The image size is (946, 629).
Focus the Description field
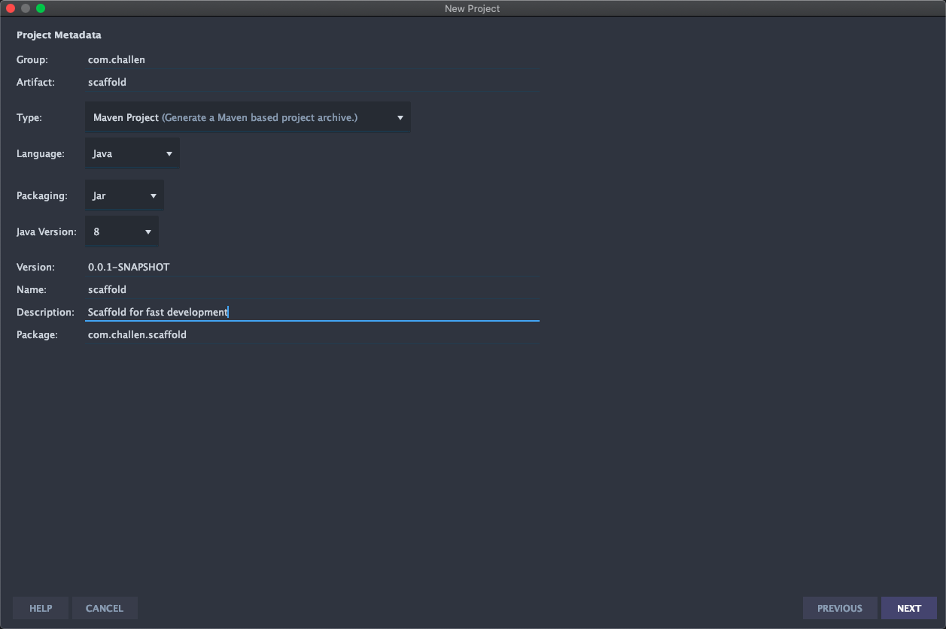301,312
